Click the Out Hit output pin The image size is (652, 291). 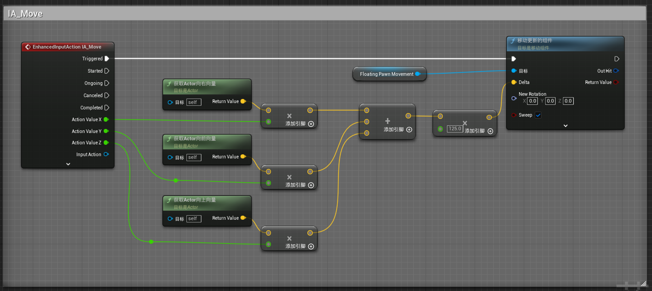(616, 71)
